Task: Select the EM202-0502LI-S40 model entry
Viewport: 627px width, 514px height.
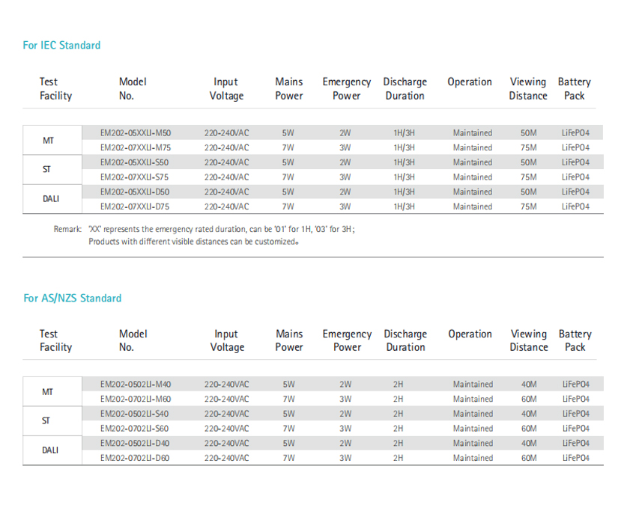Action: 135,414
